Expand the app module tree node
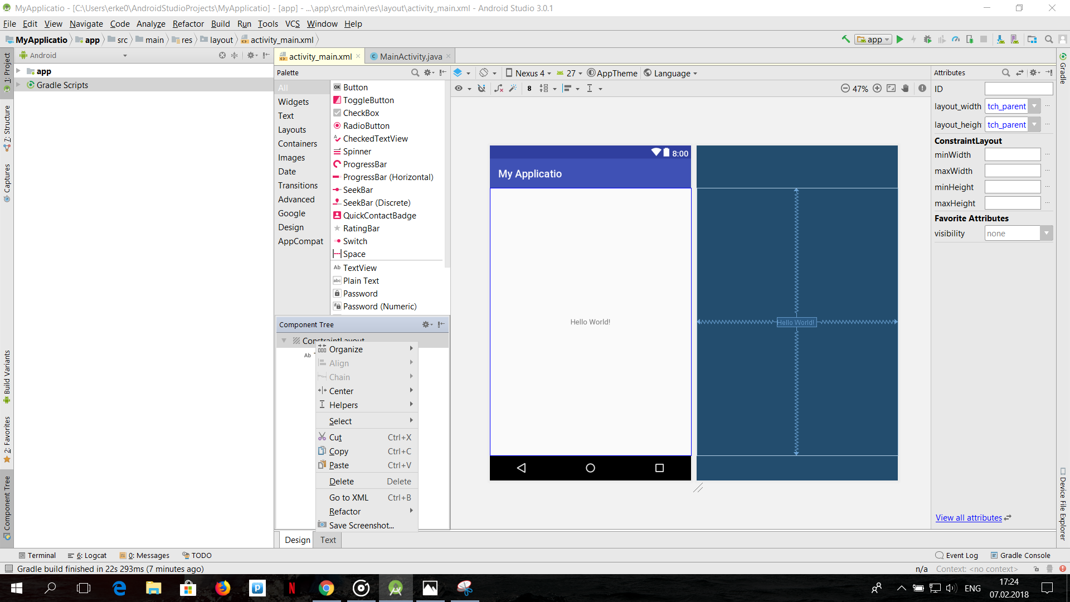Image resolution: width=1070 pixels, height=602 pixels. tap(18, 71)
